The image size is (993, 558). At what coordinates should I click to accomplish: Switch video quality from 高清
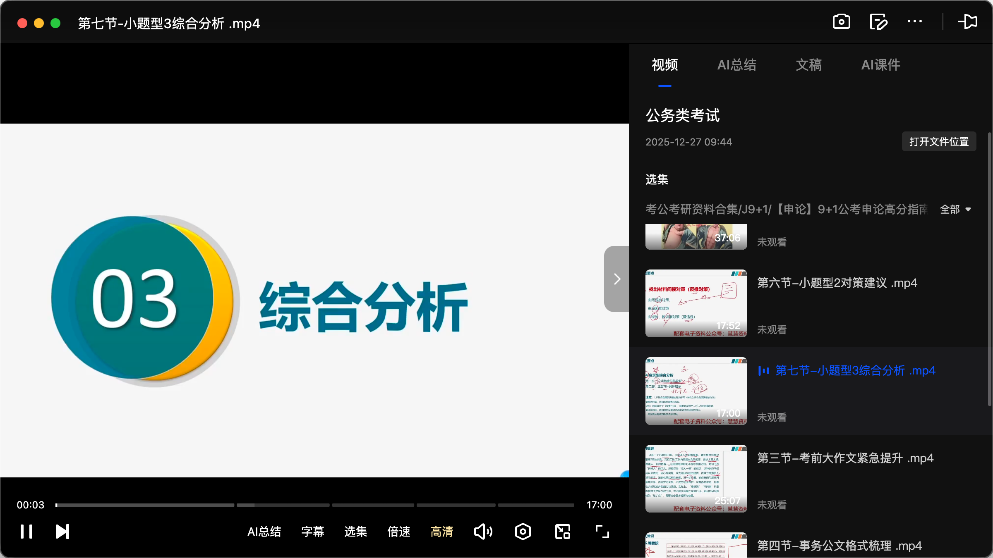pos(442,532)
